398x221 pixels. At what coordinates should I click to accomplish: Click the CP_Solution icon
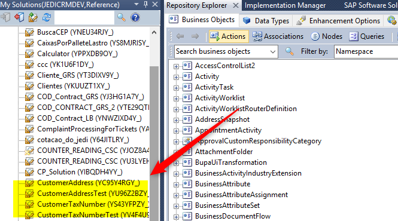point(29,172)
